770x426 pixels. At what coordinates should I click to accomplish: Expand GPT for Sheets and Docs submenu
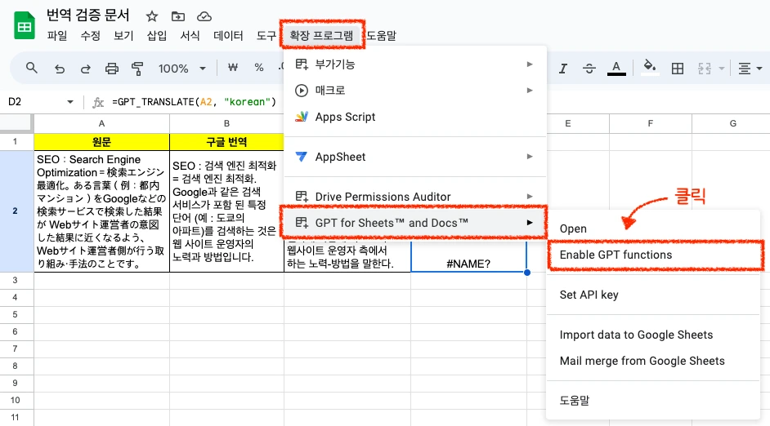415,223
